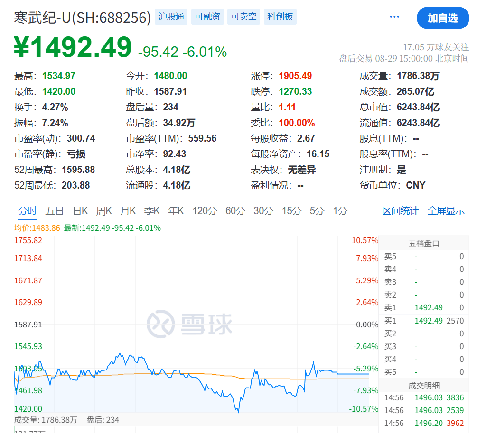Click the 加自选 button

(442, 18)
